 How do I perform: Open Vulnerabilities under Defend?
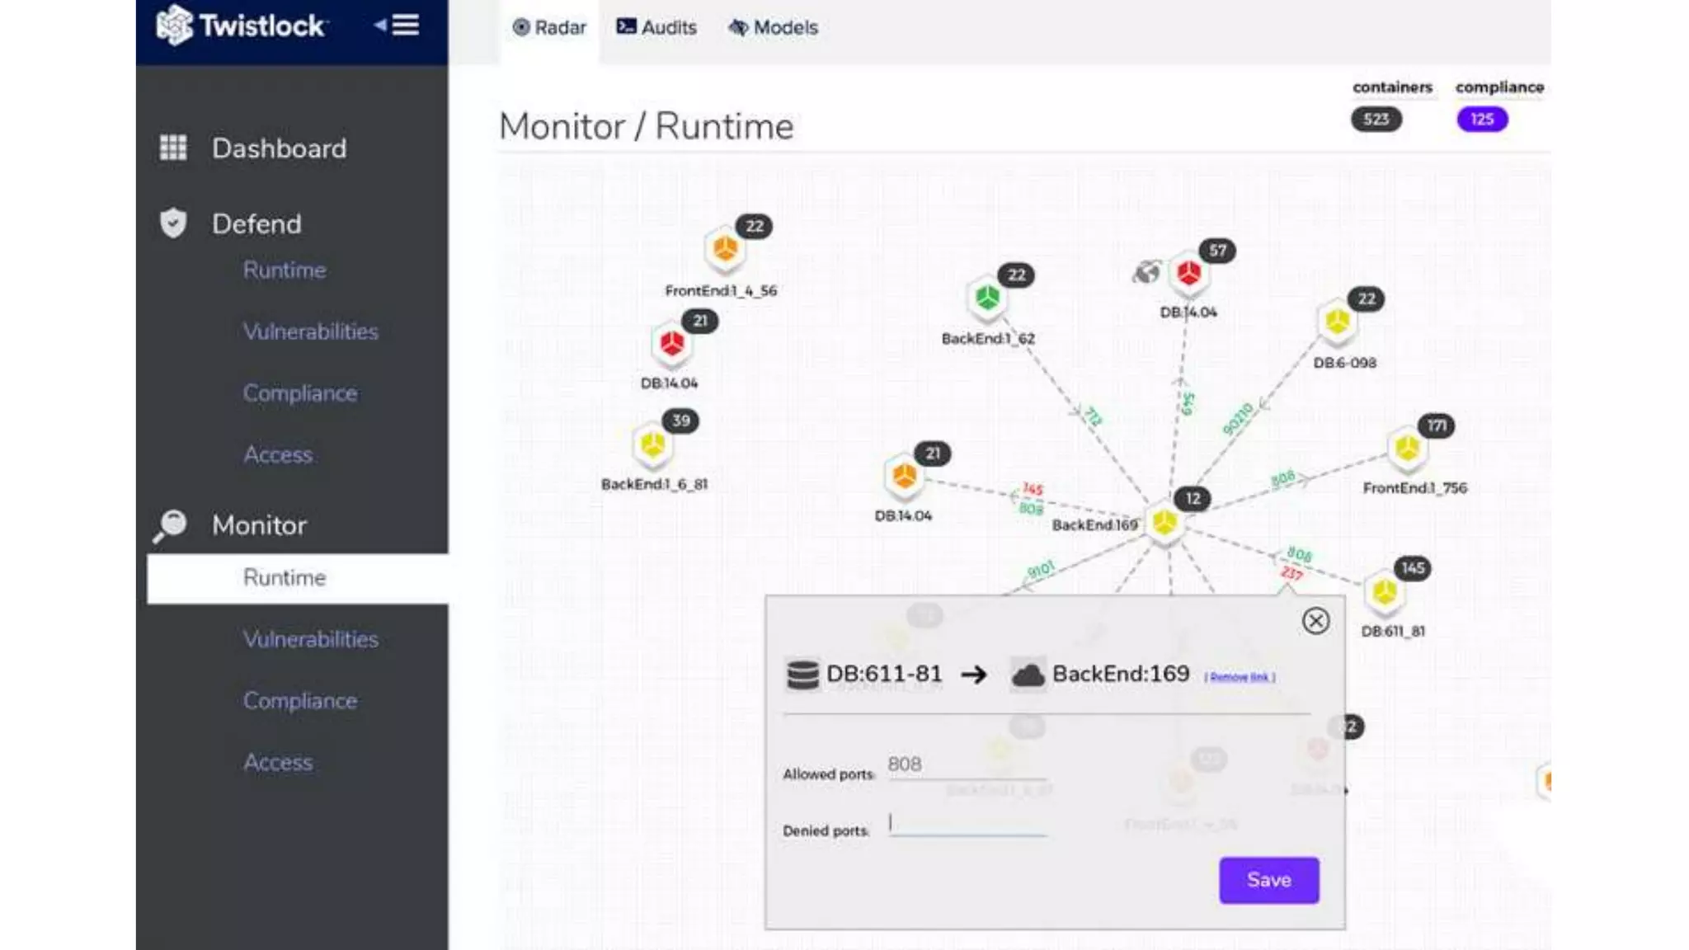tap(310, 332)
